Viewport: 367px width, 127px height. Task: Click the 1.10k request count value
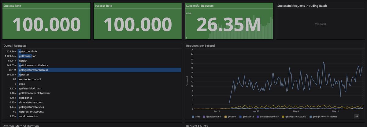[13, 93]
